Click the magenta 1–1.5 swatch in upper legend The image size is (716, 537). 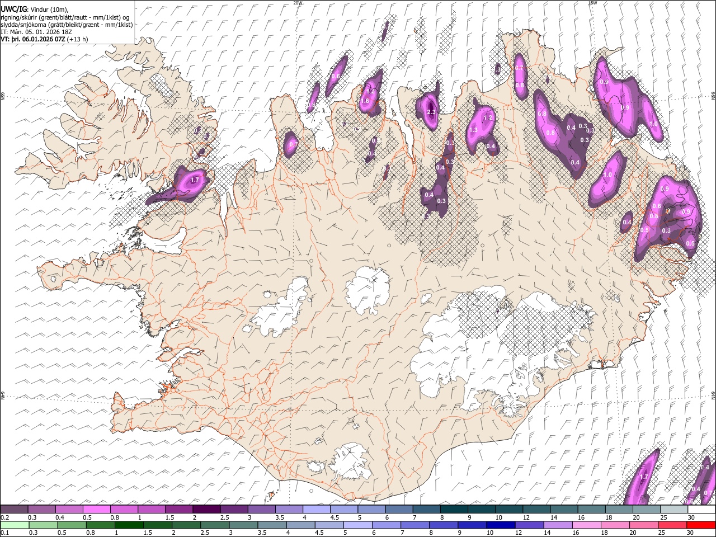[x=151, y=509]
